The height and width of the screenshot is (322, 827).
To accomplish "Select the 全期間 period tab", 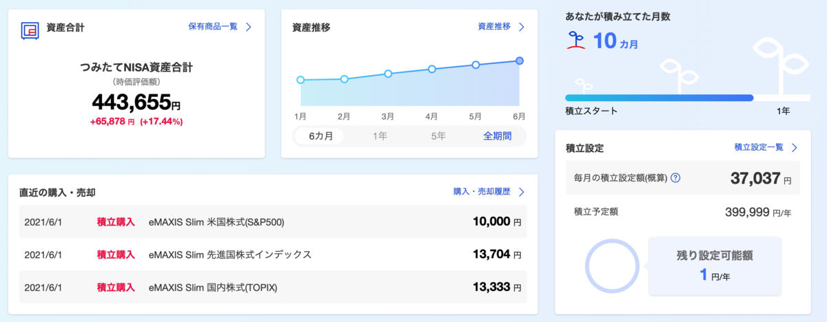I will [x=498, y=136].
